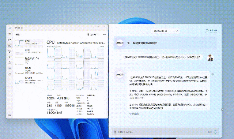Click the 159045 handles count

tap(69, 106)
